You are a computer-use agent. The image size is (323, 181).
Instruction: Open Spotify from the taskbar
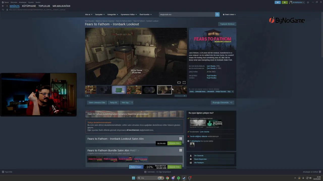click(x=178, y=178)
